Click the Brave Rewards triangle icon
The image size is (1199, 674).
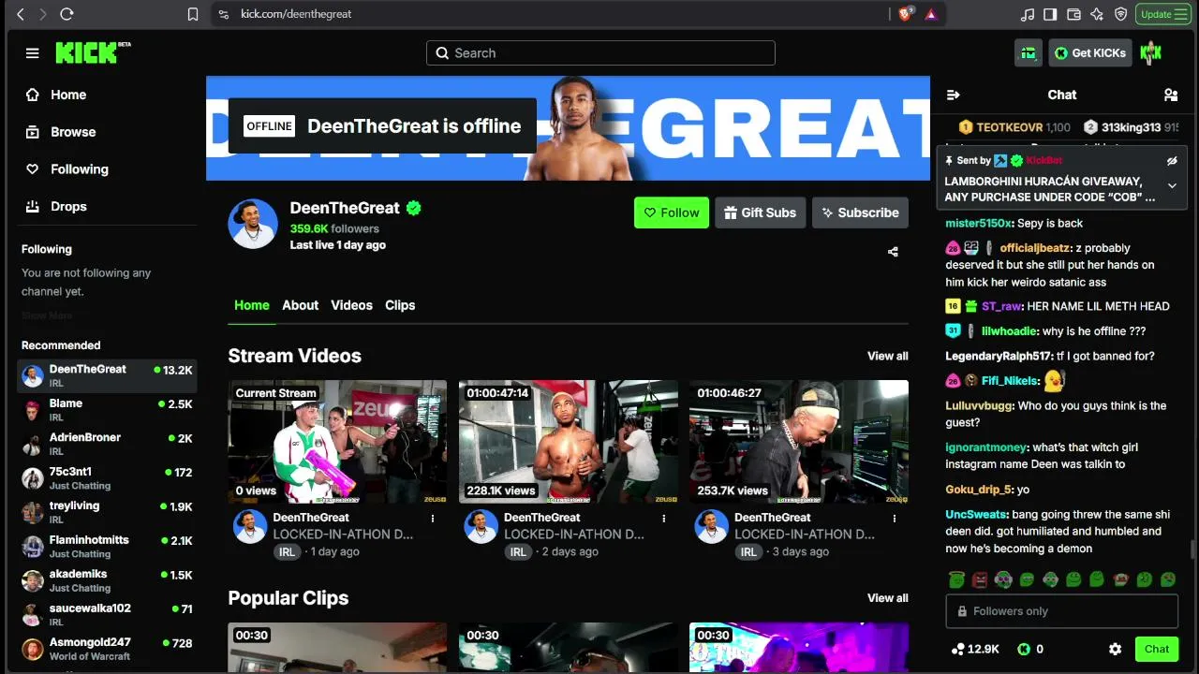tap(930, 14)
